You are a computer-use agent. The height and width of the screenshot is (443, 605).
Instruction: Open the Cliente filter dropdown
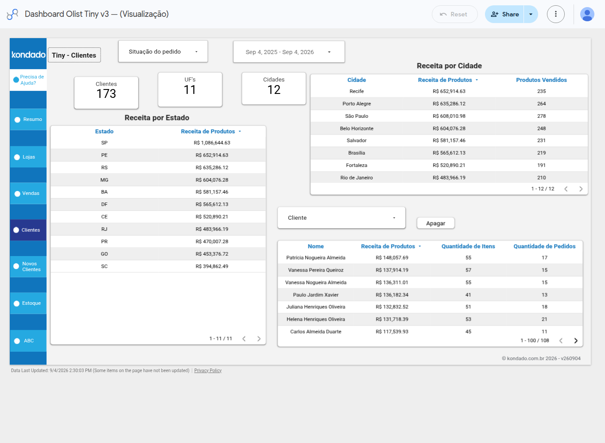click(341, 218)
